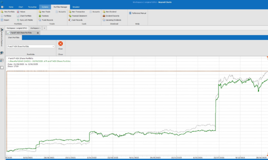This screenshot has height=160, width=268.
Task: Switch to the Home ribbon tab
Action: [11, 7]
